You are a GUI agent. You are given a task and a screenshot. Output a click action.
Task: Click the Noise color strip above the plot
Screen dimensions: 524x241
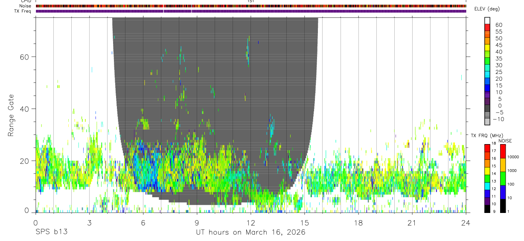pyautogui.click(x=251, y=6)
